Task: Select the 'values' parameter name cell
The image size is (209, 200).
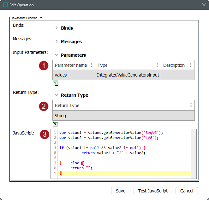Action: pyautogui.click(x=74, y=75)
